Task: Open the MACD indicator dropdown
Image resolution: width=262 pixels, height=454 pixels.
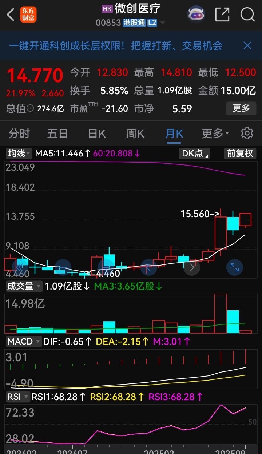Action: coord(23,342)
